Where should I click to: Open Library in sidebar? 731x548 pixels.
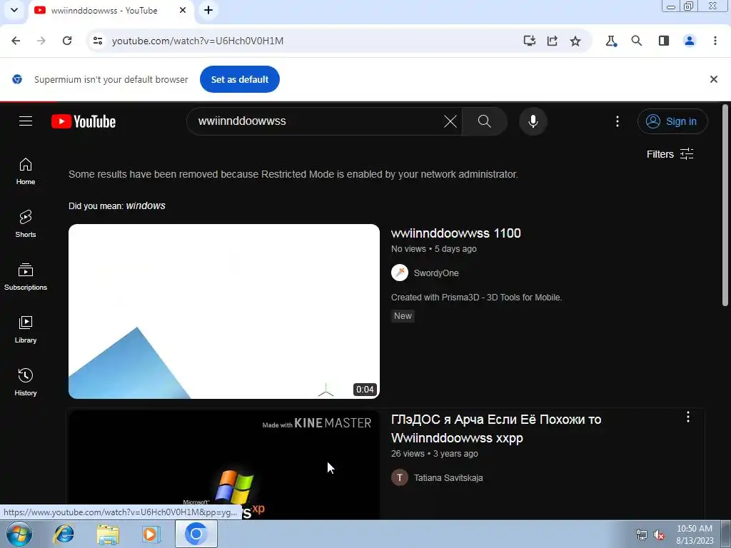pos(26,330)
